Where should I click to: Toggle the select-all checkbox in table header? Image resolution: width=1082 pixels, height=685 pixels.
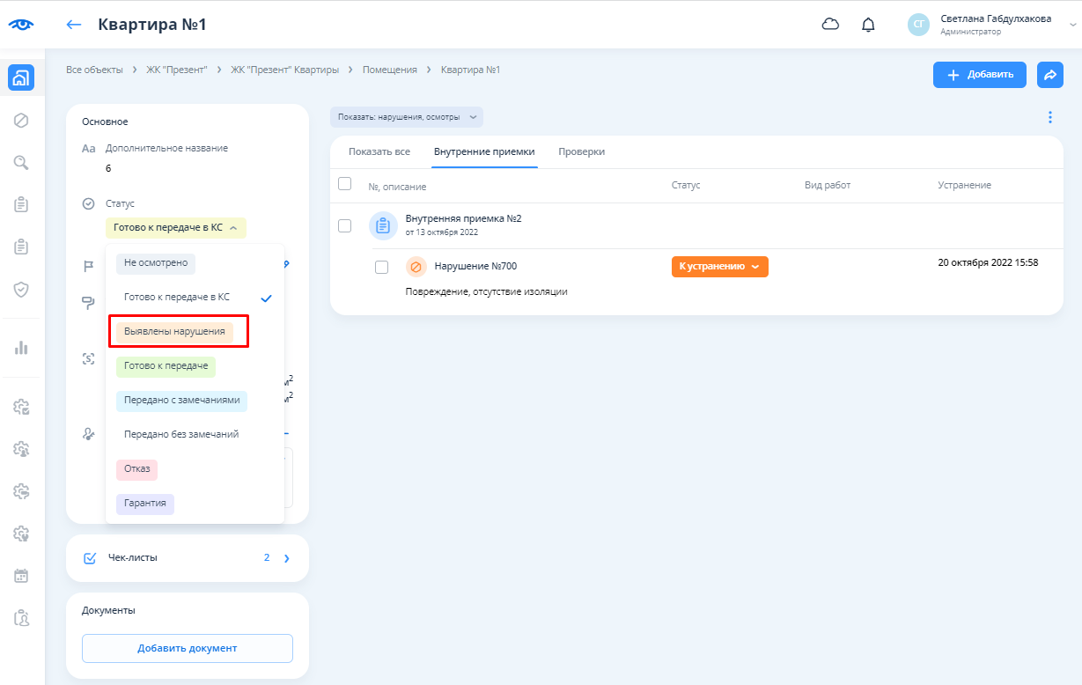click(x=345, y=184)
